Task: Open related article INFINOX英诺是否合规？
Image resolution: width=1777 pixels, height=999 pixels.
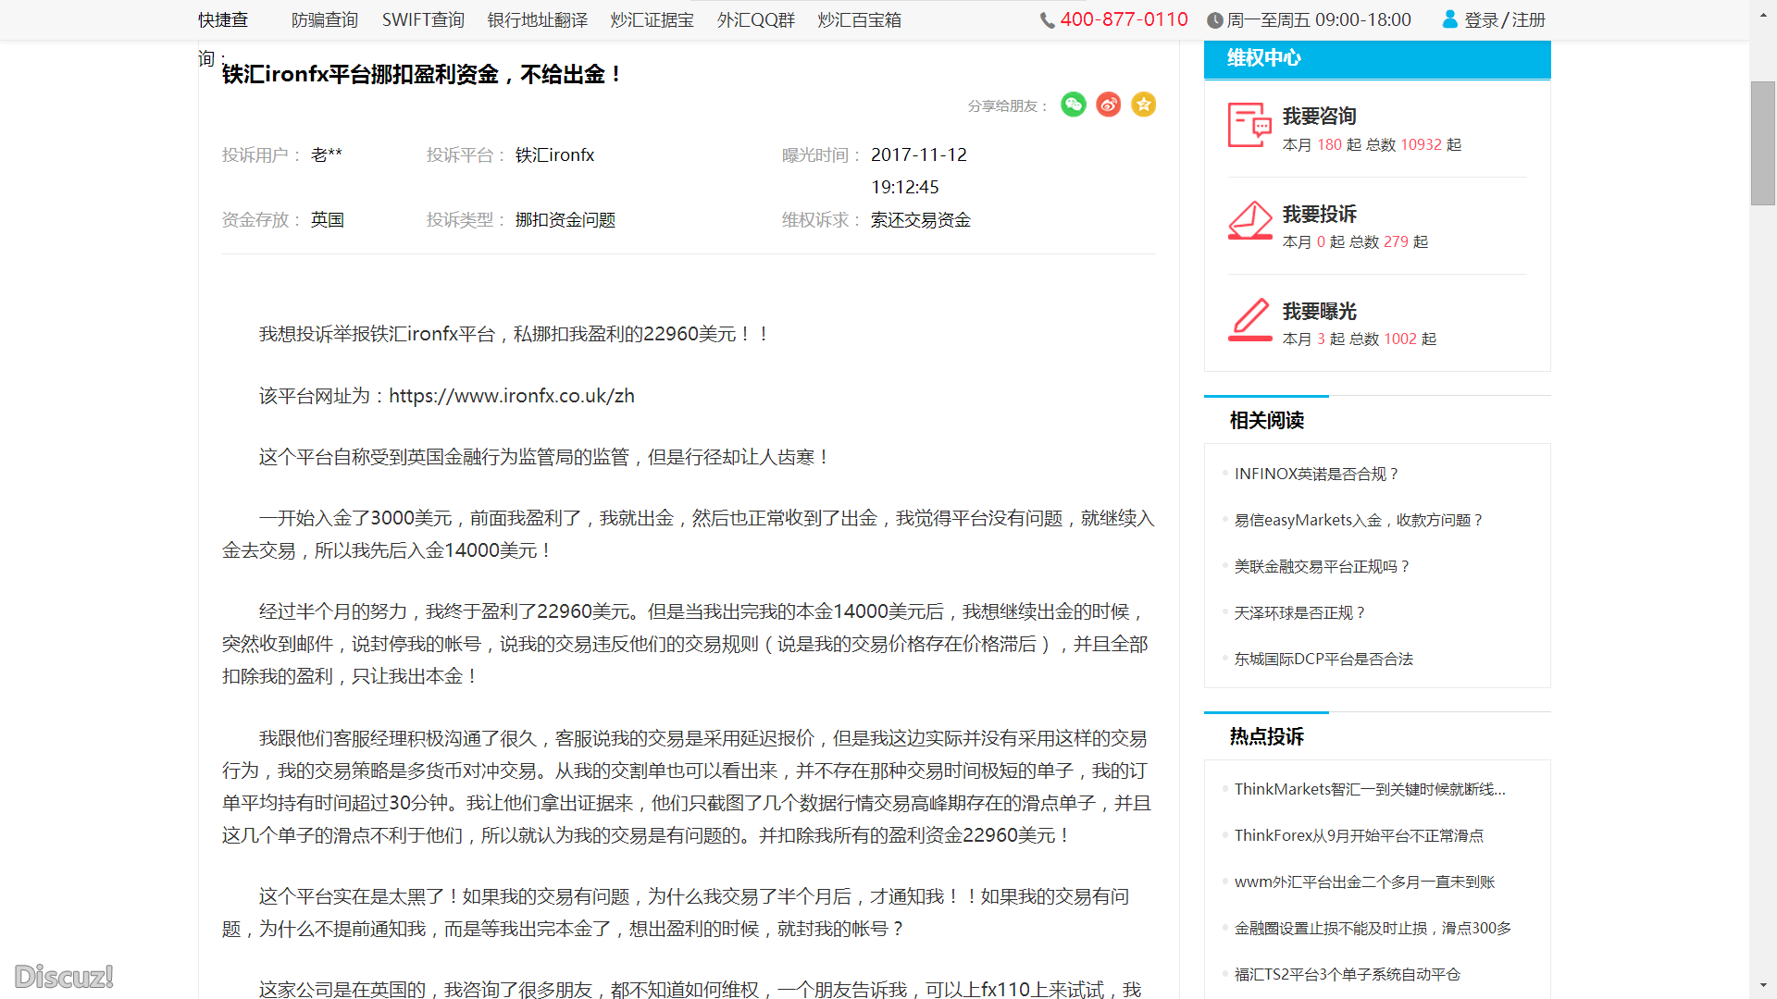Action: (x=1316, y=474)
